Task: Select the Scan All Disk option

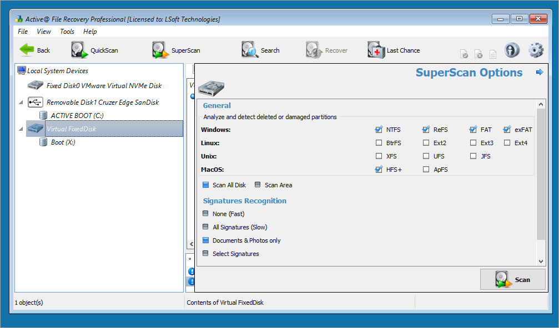Action: [205, 184]
